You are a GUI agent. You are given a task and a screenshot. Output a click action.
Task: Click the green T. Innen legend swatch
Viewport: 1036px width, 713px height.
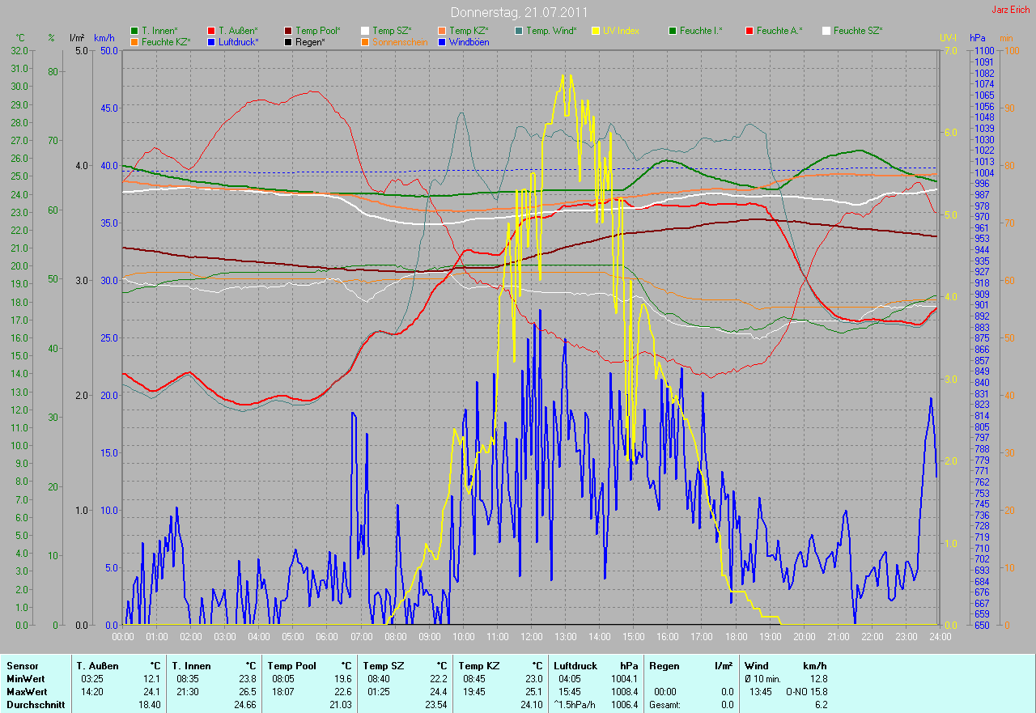click(134, 31)
